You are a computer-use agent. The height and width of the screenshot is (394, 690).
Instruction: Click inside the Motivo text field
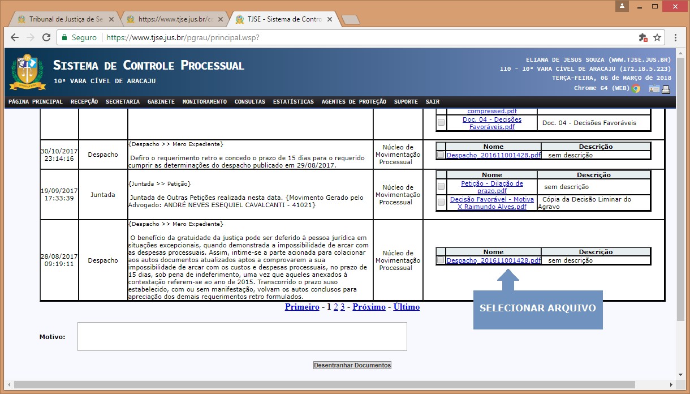[242, 336]
